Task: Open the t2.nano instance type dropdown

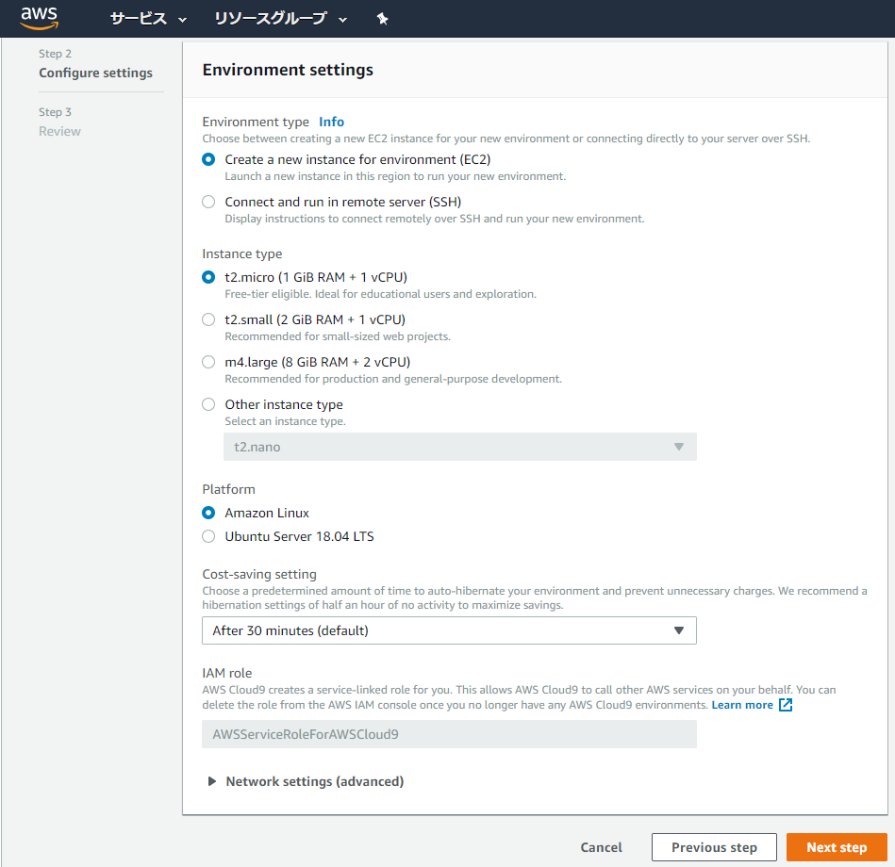Action: 460,447
